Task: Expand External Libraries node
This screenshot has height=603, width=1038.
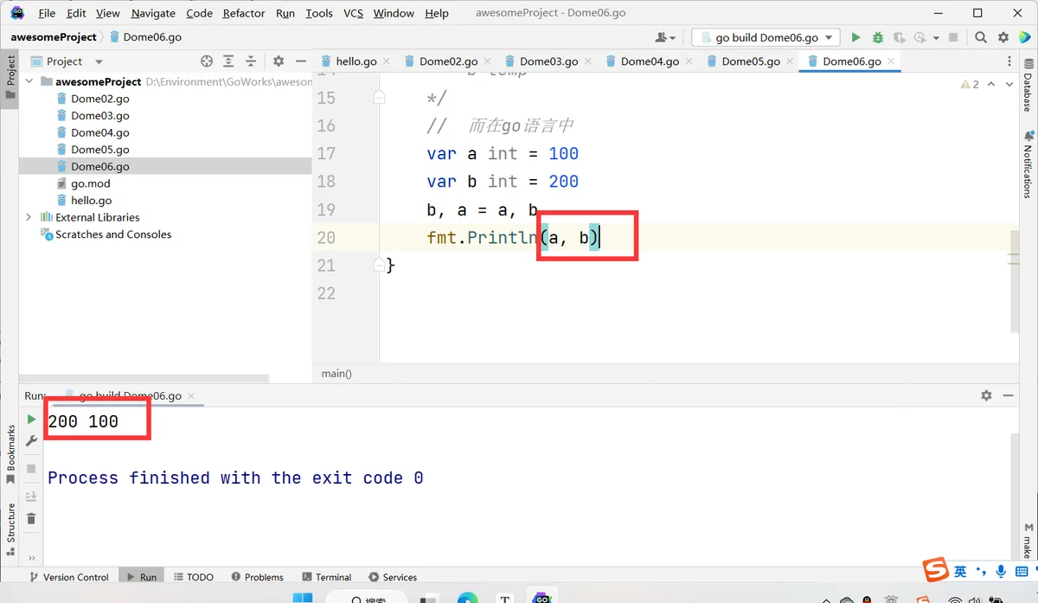Action: coord(29,217)
